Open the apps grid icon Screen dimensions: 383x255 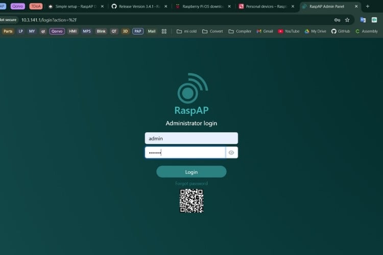coord(164,31)
